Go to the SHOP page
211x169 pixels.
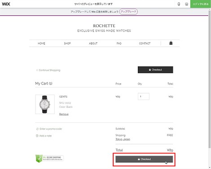[x=67, y=44]
